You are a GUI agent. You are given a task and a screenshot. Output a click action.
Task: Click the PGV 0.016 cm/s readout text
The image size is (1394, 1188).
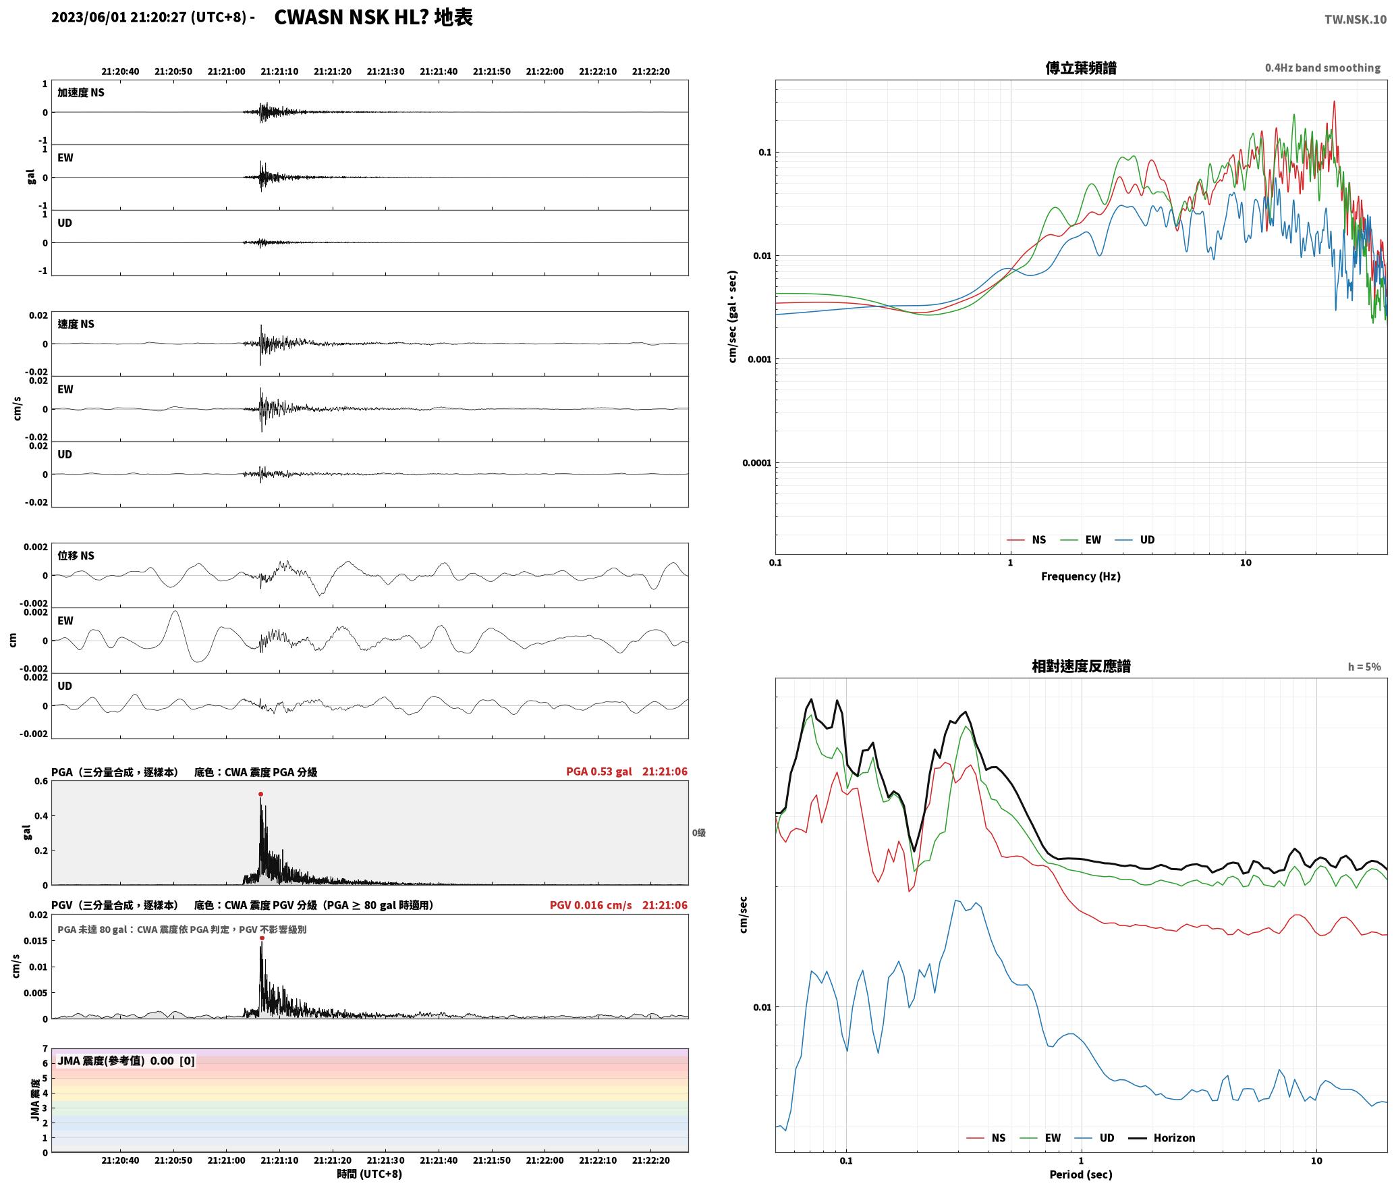(x=590, y=905)
